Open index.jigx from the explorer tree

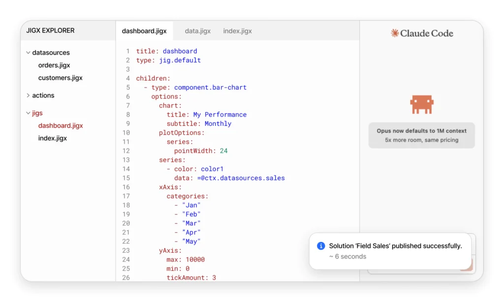tap(52, 138)
